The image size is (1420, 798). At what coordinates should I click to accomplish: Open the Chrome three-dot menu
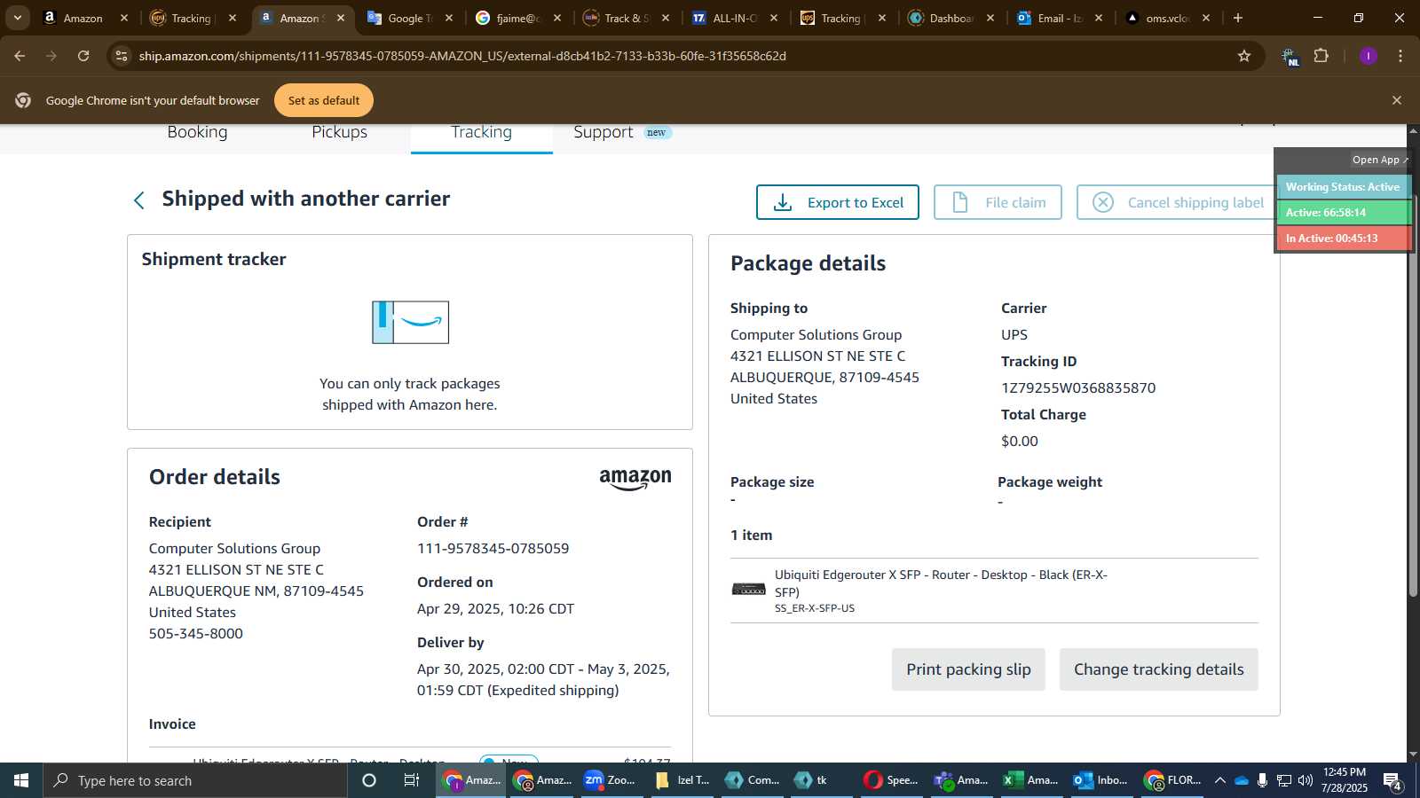pyautogui.click(x=1400, y=56)
